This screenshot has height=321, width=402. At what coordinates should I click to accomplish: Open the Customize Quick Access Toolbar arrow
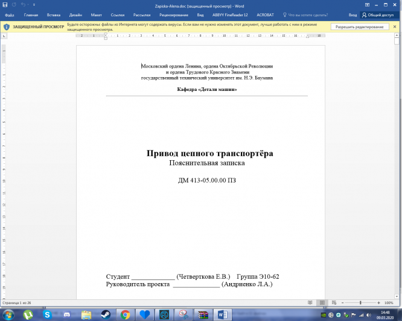pos(34,5)
